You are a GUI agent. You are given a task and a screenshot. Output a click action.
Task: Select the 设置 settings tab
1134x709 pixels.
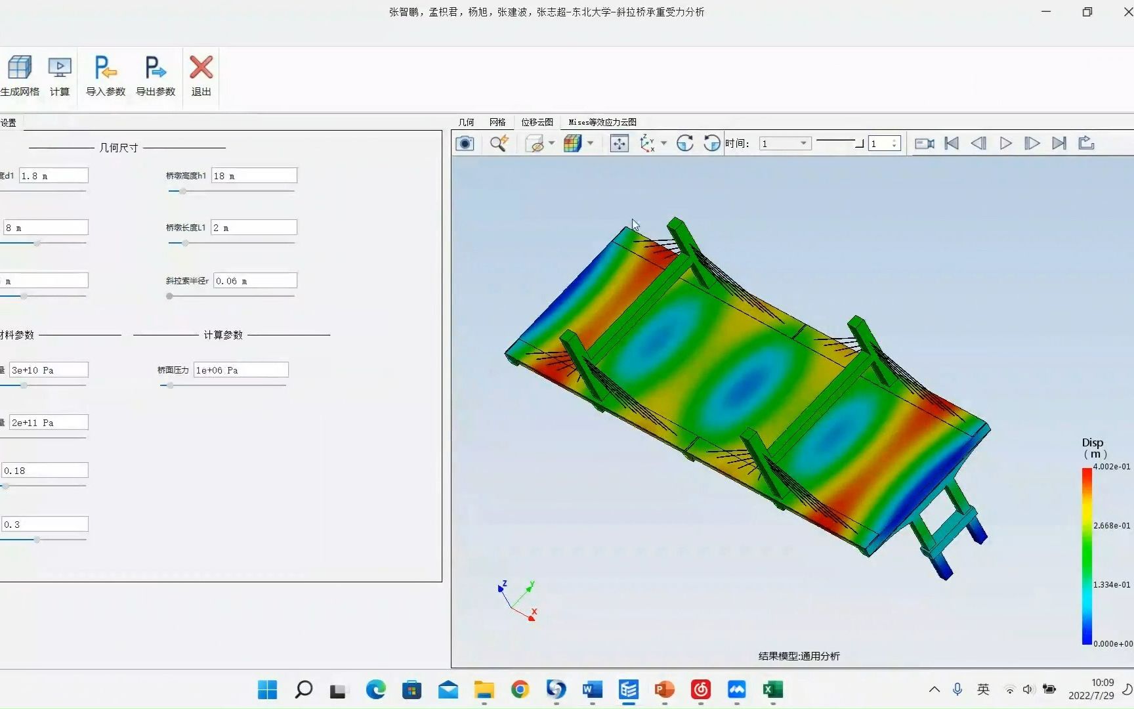(9, 123)
